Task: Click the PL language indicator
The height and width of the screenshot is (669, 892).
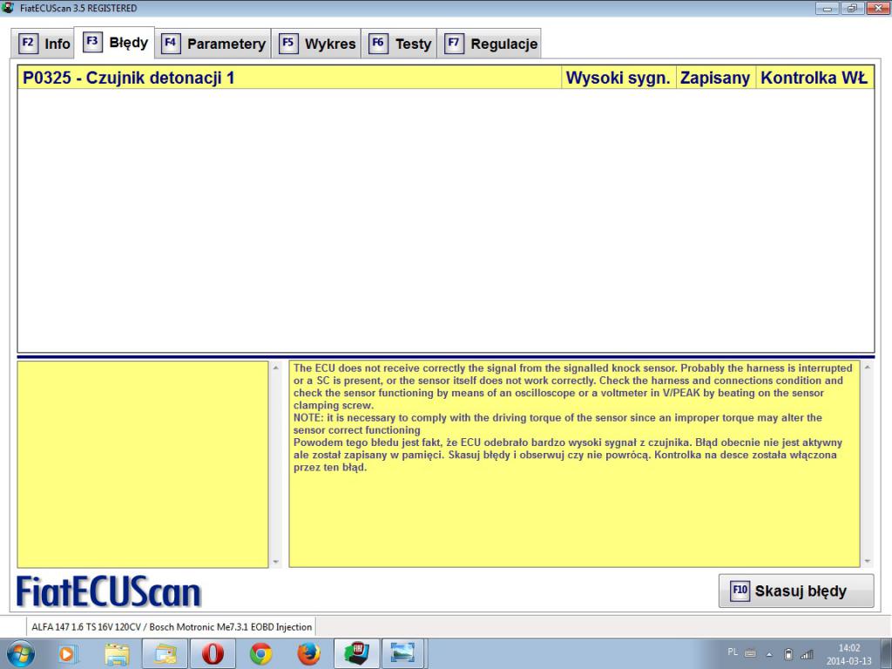Action: (x=733, y=652)
